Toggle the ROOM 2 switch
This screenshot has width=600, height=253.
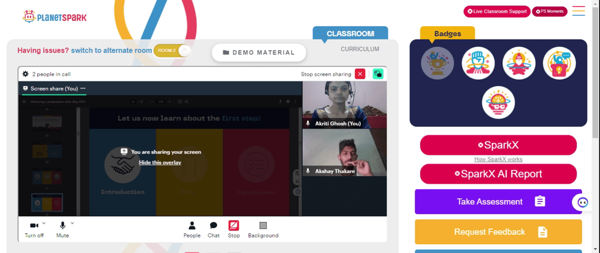(172, 51)
